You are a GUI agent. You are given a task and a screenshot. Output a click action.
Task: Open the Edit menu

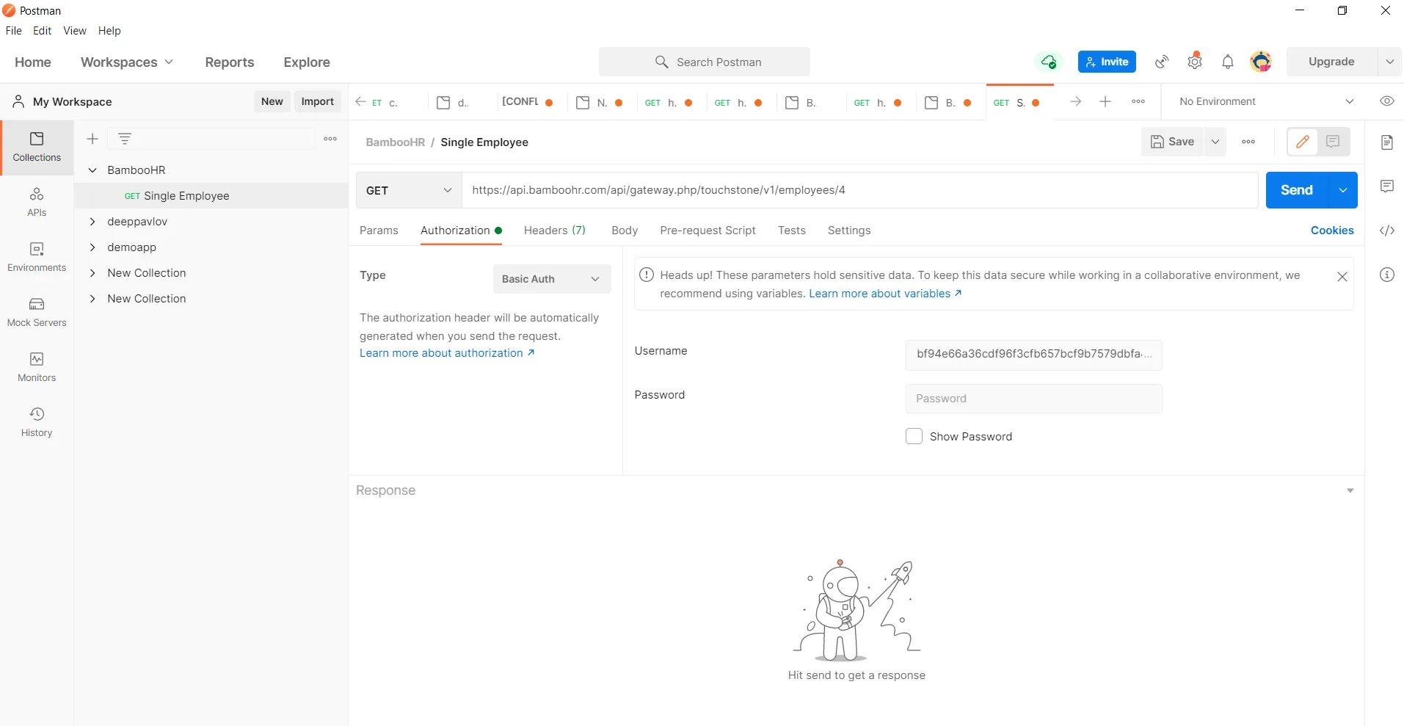pos(43,31)
